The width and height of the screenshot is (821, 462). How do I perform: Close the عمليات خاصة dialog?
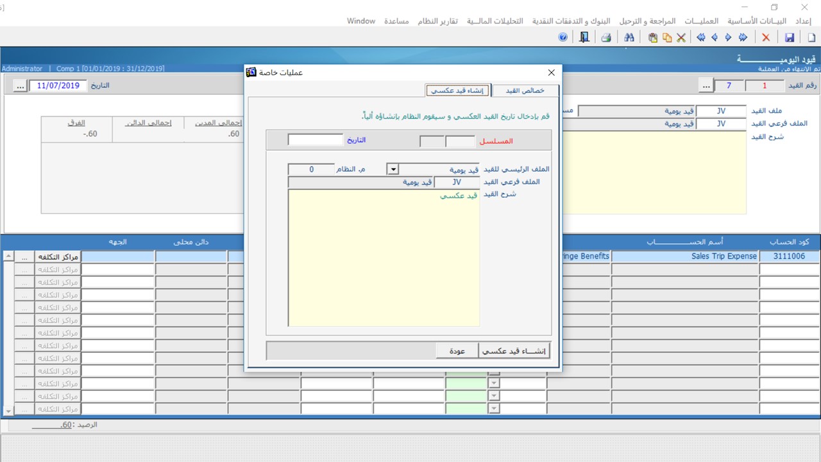pos(551,73)
